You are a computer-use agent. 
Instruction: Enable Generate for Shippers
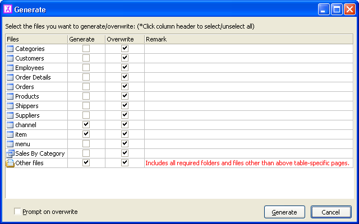pos(86,106)
